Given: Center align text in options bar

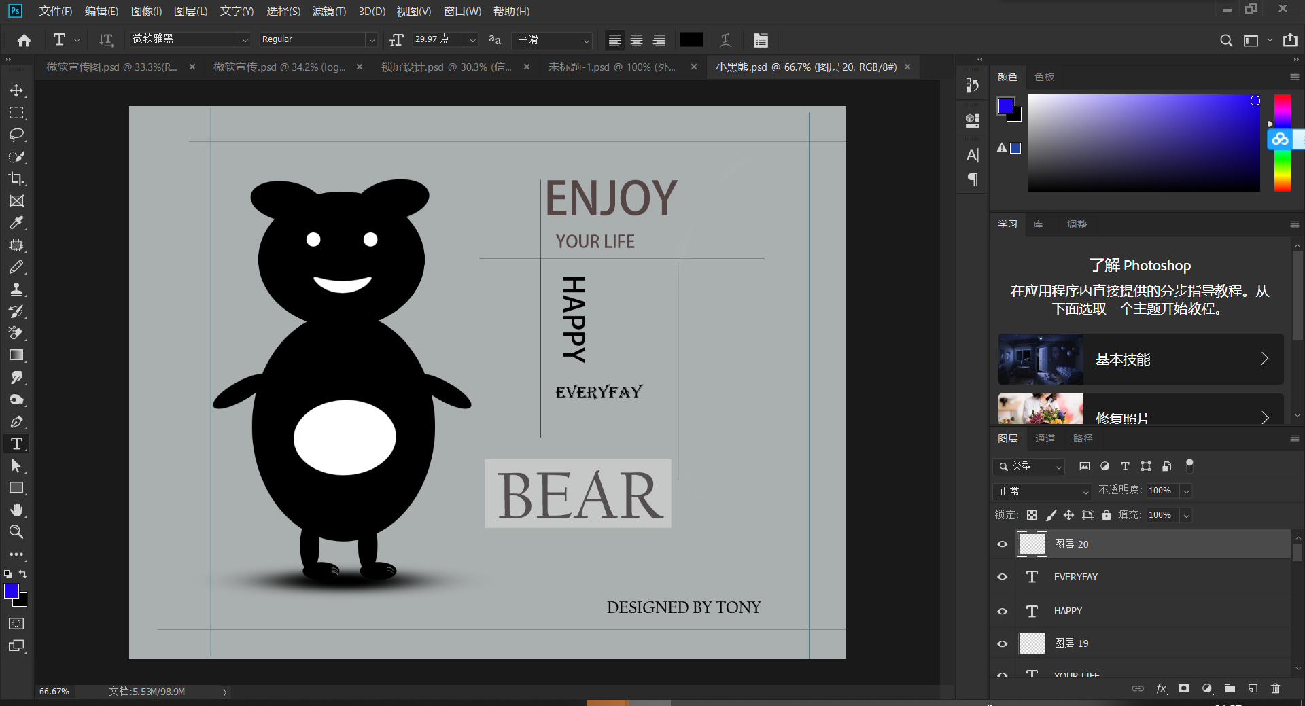Looking at the screenshot, I should click(x=636, y=40).
